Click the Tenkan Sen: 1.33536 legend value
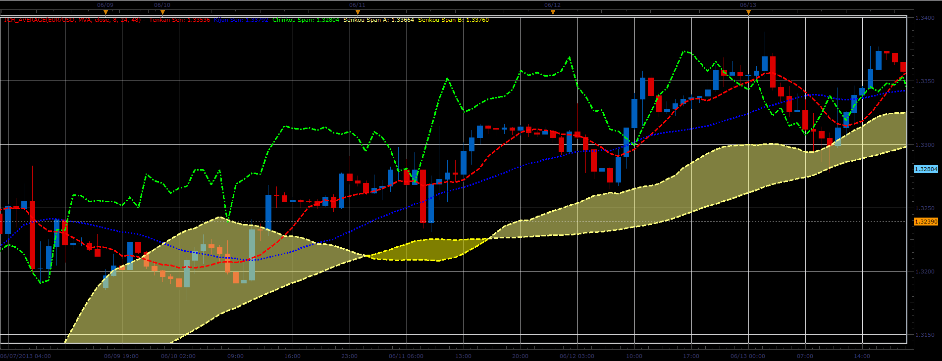Viewport: 942px width, 361px height. (180, 20)
